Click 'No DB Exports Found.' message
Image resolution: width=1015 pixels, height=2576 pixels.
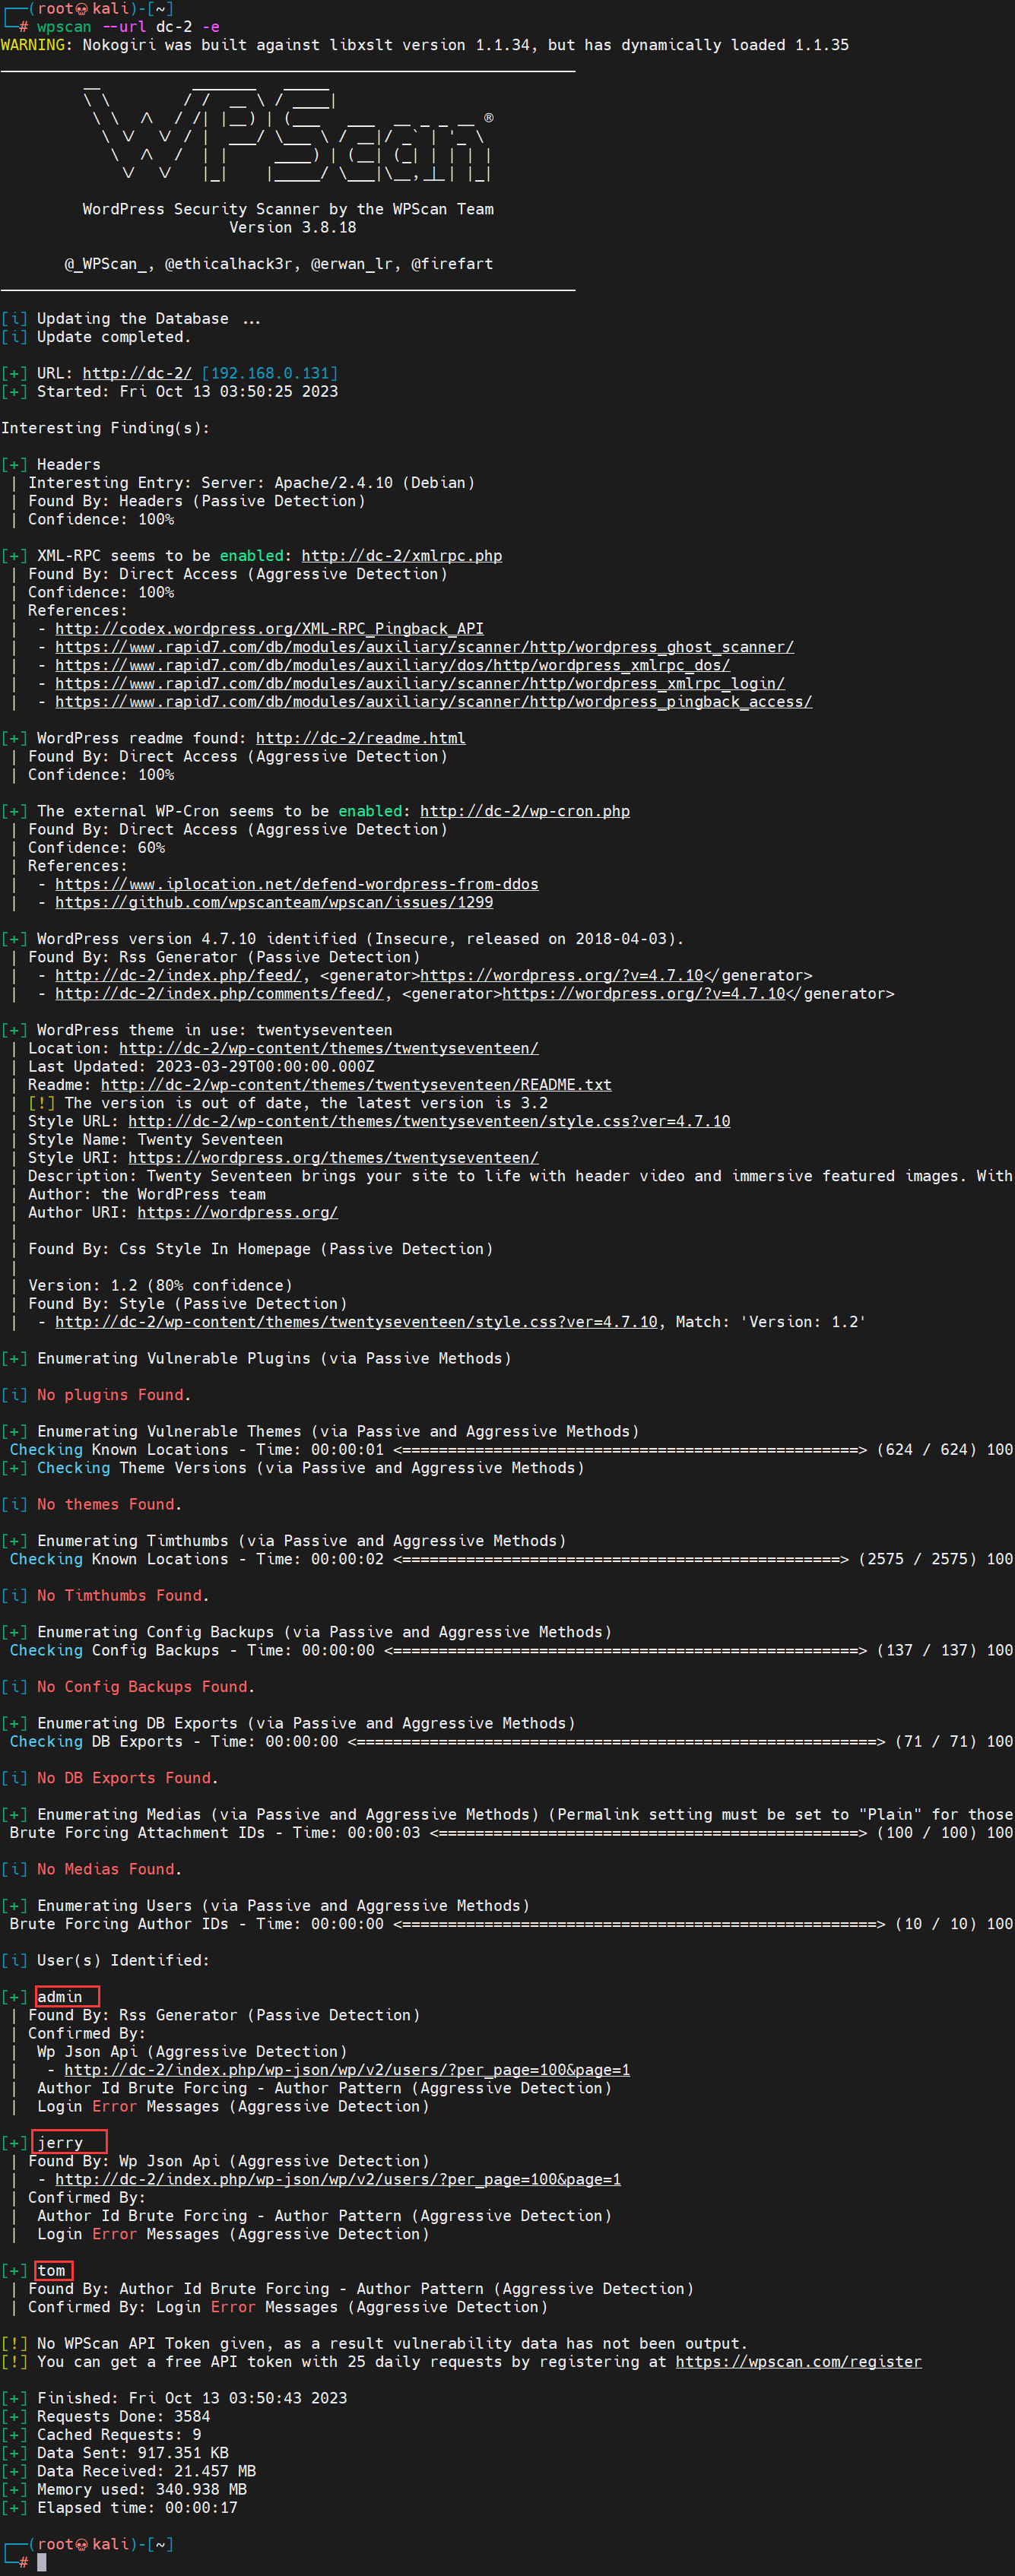128,1778
